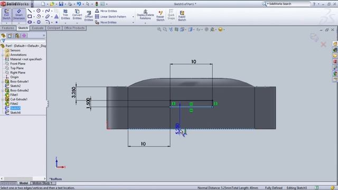Select the Corner Rectangle tool
This screenshot has height=190, width=338.
(30, 16)
